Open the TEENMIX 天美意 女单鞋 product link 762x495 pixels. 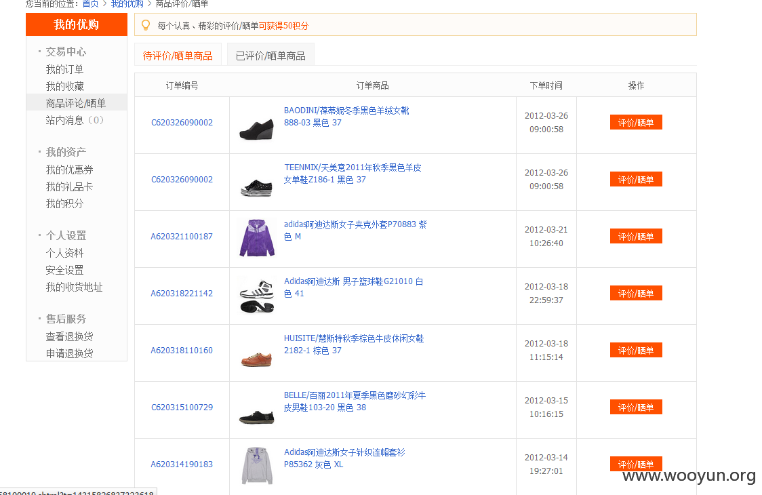click(x=353, y=174)
